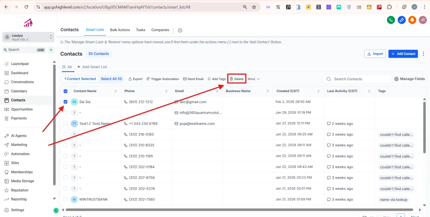This screenshot has height=217, width=430.
Task: Click the green phone dialer icon
Action: (x=391, y=20)
